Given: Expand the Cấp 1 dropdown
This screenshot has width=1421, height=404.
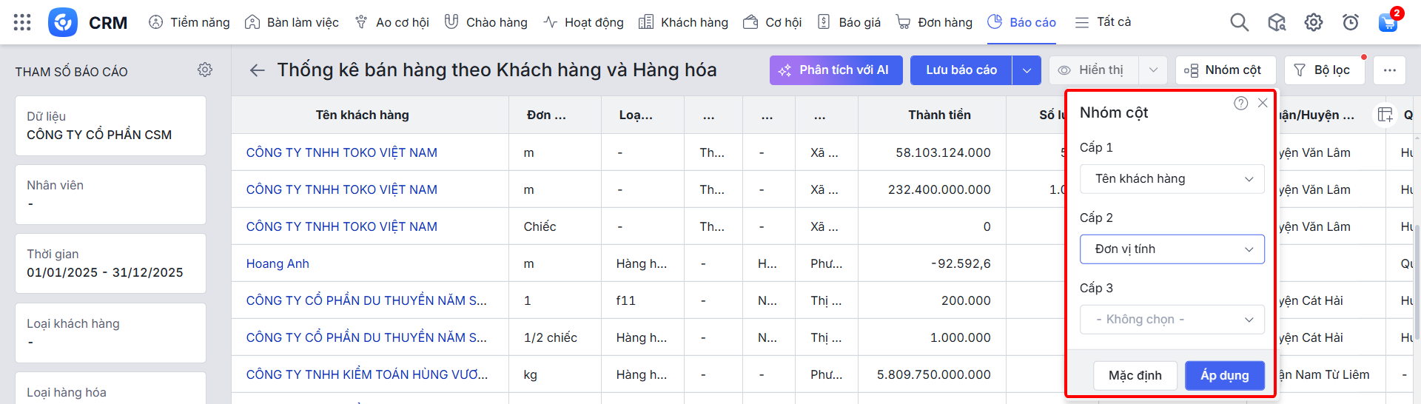Looking at the screenshot, I should tap(1172, 179).
